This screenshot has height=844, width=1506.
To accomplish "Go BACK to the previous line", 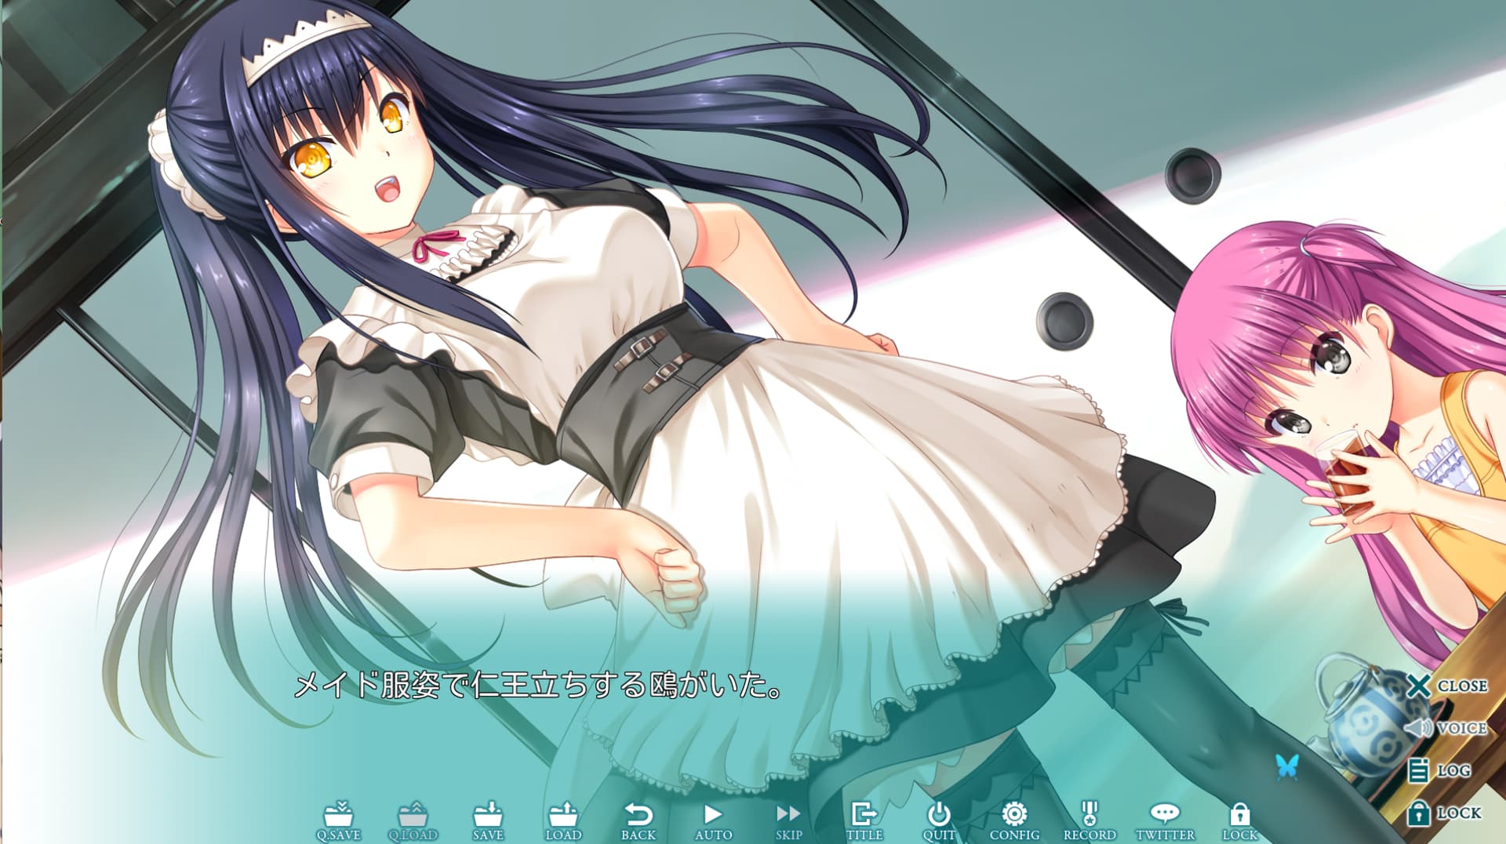I will (638, 822).
